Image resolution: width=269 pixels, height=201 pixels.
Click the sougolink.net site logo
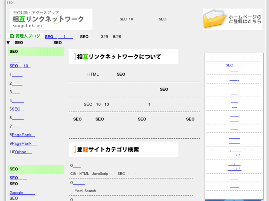tap(51, 19)
